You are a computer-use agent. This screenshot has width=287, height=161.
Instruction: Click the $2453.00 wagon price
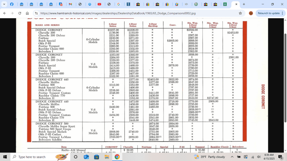[233, 33]
